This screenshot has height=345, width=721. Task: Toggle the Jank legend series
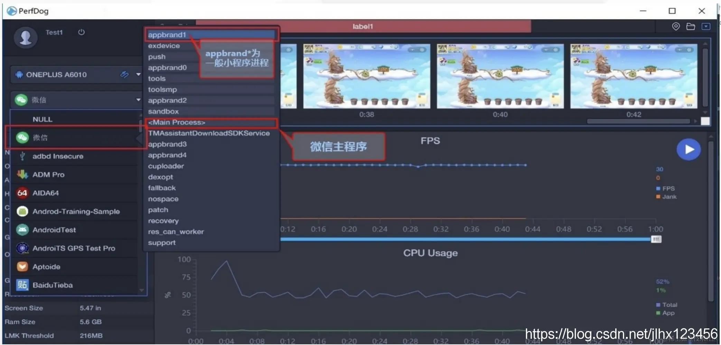pos(666,197)
